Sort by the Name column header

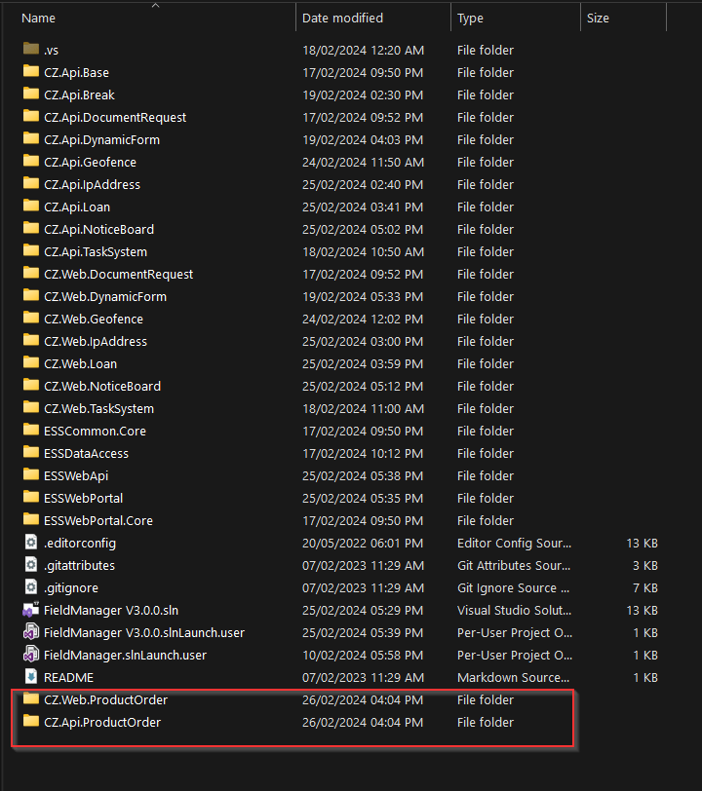(x=38, y=19)
